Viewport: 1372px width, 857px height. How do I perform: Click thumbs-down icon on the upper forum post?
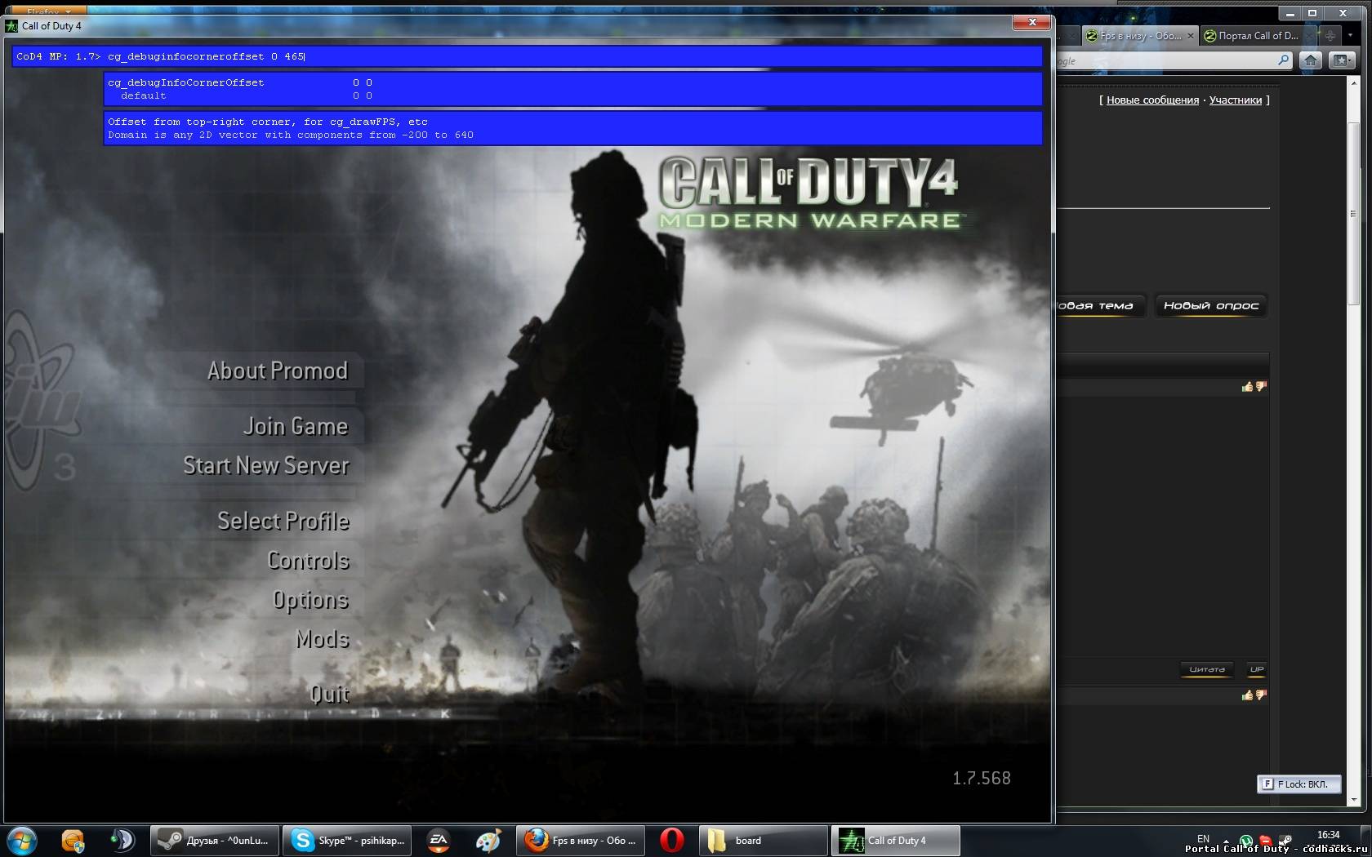(1261, 386)
